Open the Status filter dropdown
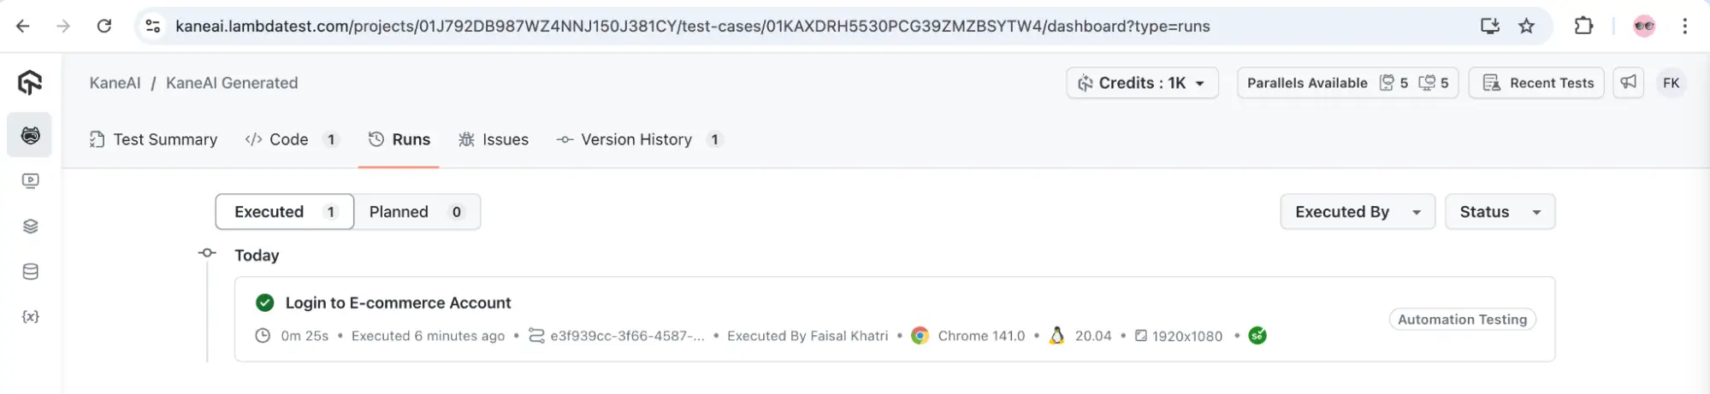The width and height of the screenshot is (1710, 394). tap(1500, 212)
